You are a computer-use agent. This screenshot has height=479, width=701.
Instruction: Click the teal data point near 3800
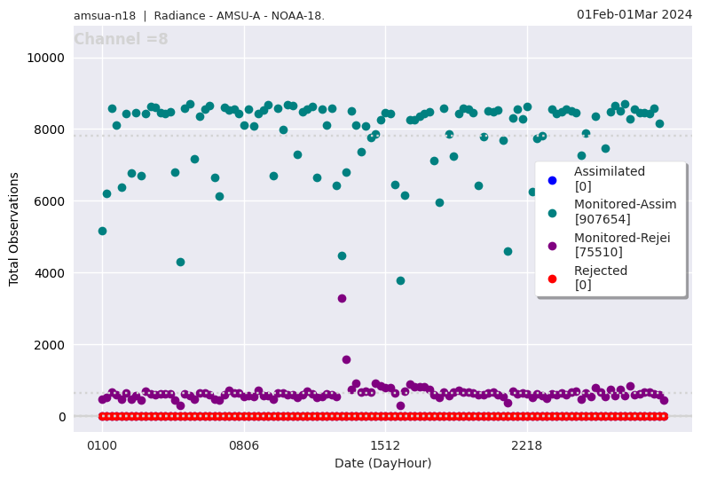coord(400,280)
